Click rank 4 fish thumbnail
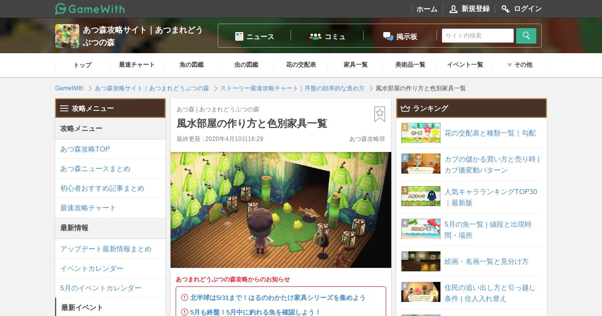Screen dimensions: 602x316 pos(421,229)
